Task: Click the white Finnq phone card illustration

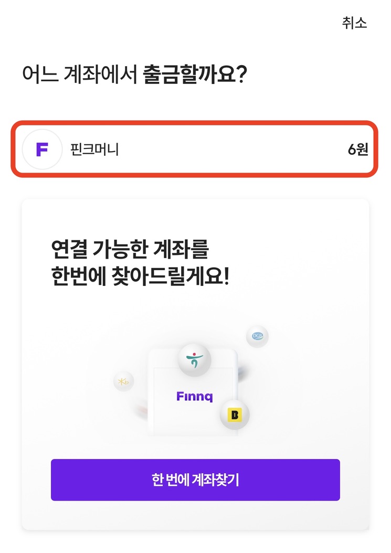Action: coord(195,404)
